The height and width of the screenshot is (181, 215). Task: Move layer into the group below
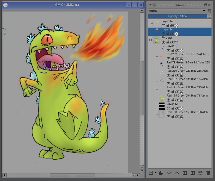[192, 173]
